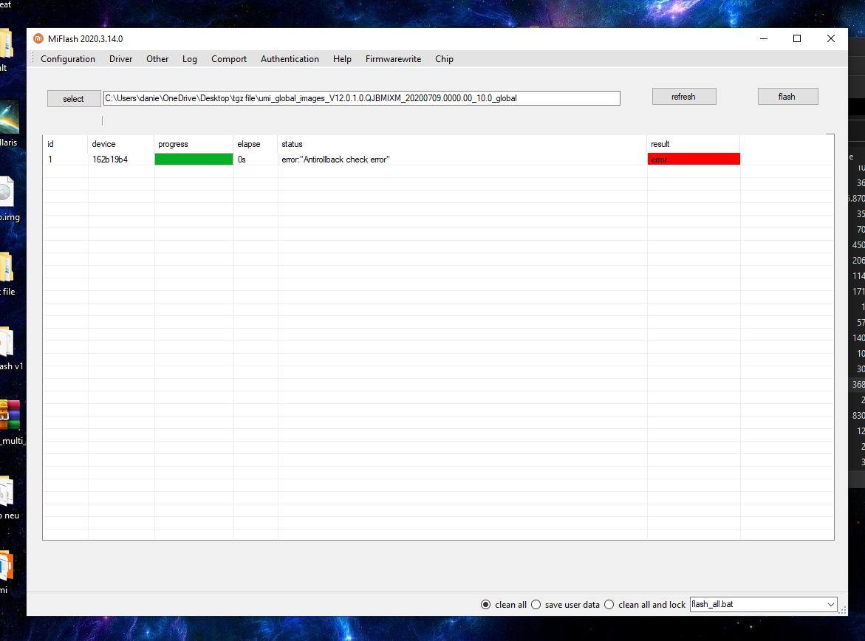Open the Configuration menu
The height and width of the screenshot is (641, 865).
(68, 59)
